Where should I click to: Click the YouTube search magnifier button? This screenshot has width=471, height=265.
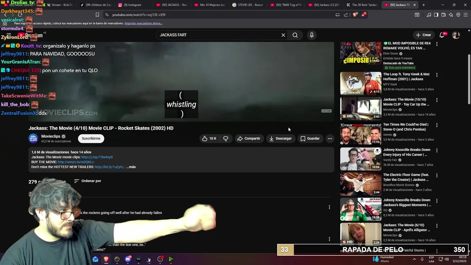295,35
